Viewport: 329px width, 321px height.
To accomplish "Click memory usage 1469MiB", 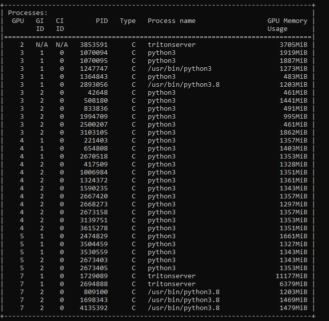I will click(x=294, y=300).
